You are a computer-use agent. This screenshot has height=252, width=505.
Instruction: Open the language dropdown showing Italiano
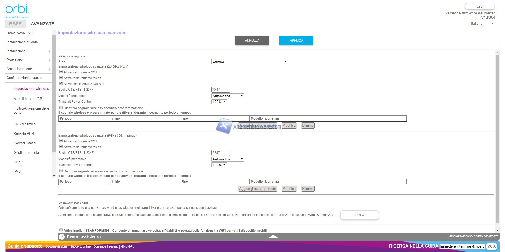point(482,23)
